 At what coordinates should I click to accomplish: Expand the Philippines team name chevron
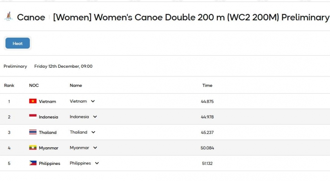click(x=97, y=163)
